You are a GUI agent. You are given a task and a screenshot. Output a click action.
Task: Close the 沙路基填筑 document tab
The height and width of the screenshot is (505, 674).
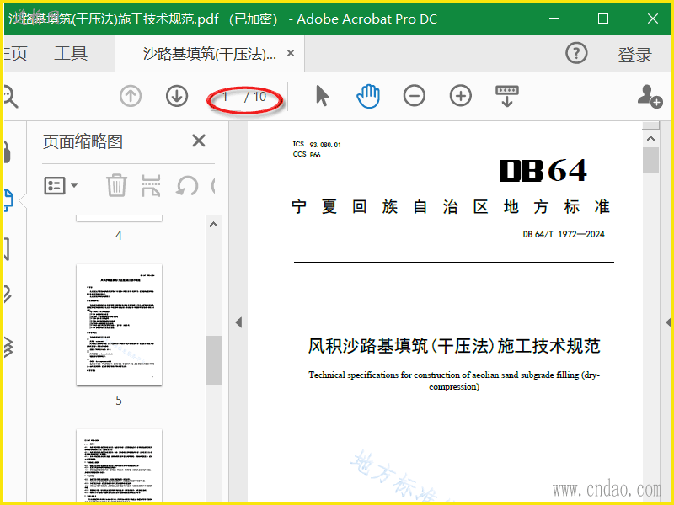pyautogui.click(x=291, y=53)
